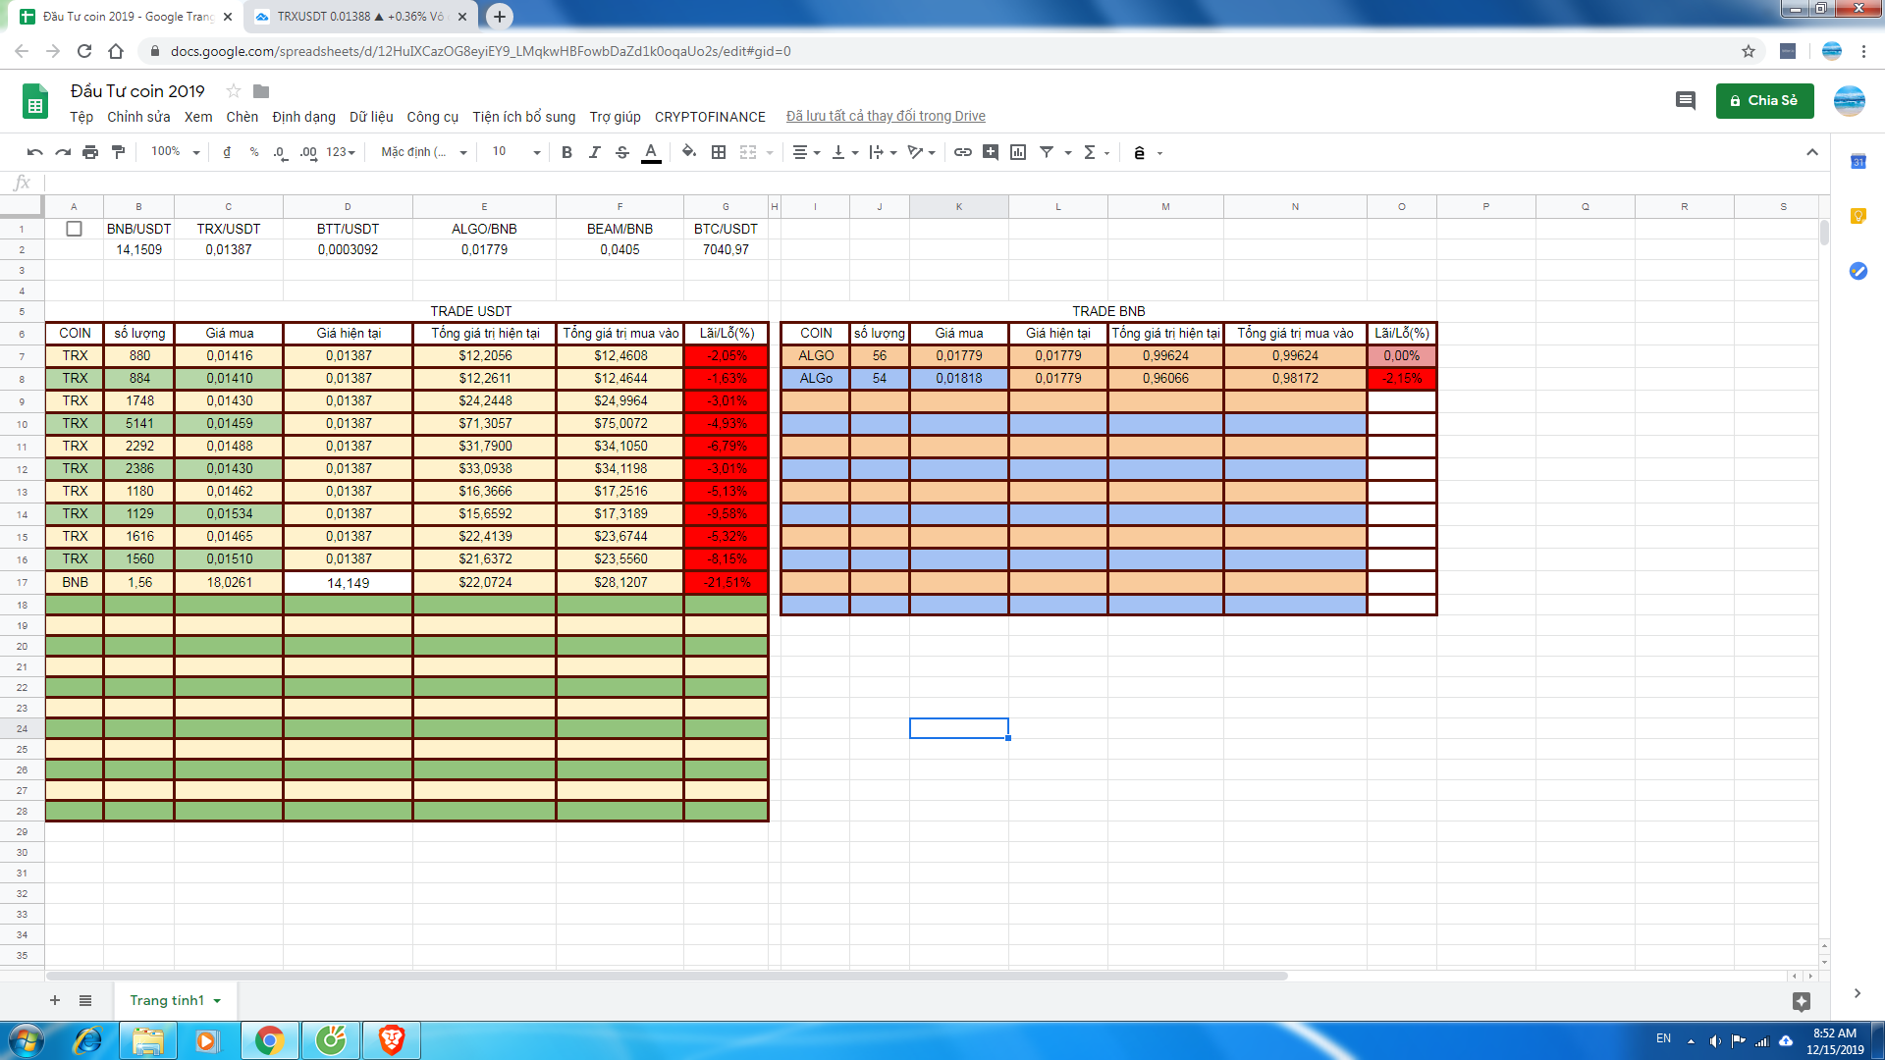Open the zoom 100% dropdown
The height and width of the screenshot is (1060, 1885).
tap(175, 152)
